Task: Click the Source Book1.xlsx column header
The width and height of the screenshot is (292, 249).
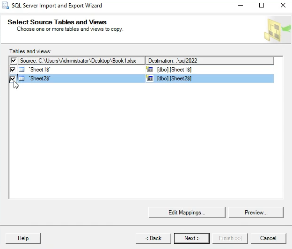Action: point(81,61)
